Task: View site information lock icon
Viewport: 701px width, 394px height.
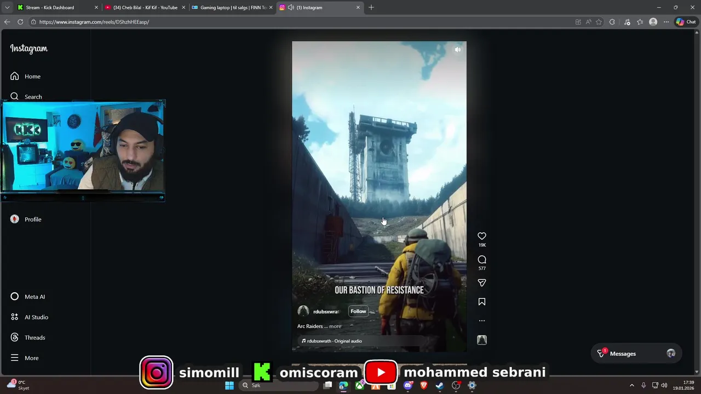Action: coord(33,22)
